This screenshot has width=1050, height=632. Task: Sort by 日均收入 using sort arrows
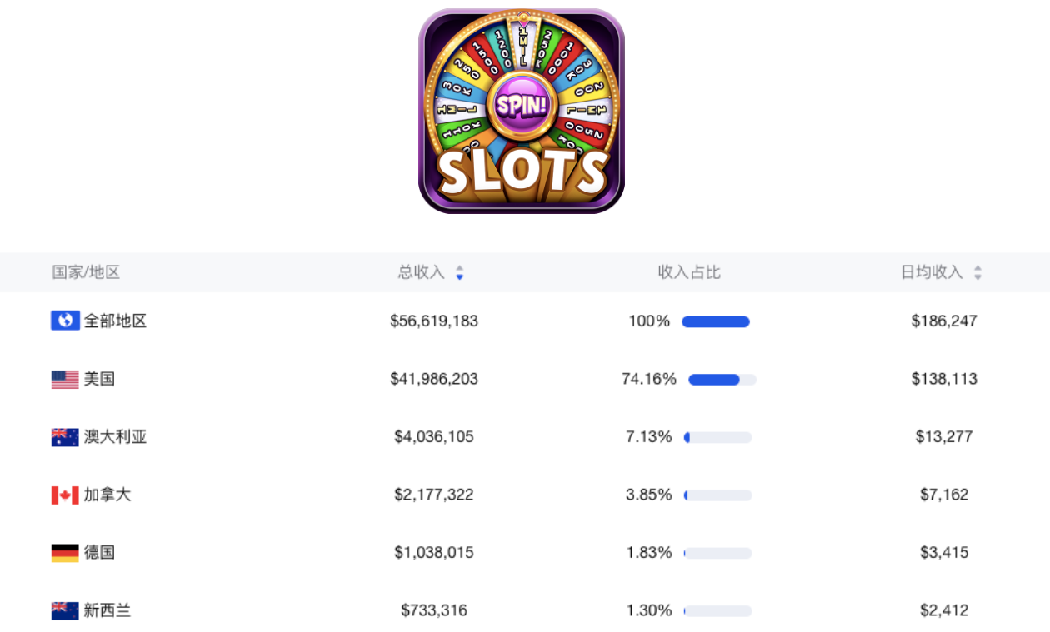(x=978, y=273)
